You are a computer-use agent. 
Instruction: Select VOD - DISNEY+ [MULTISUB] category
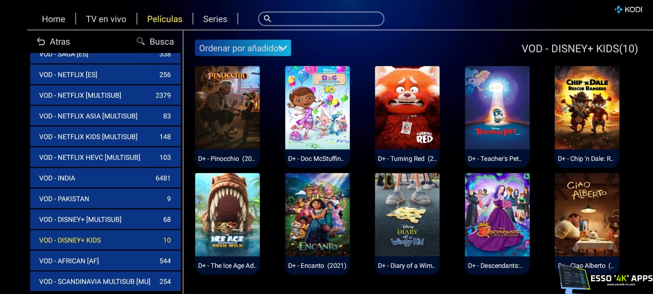pos(105,219)
